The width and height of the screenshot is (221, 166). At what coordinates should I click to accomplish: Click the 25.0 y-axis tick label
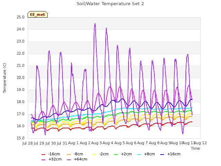pyautogui.click(x=21, y=17)
